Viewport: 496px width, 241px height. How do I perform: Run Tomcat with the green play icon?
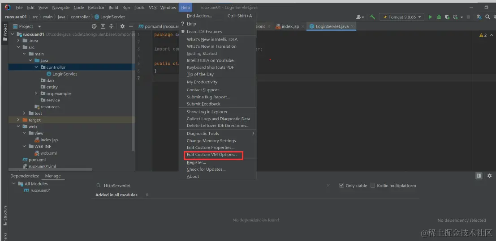tap(430, 17)
